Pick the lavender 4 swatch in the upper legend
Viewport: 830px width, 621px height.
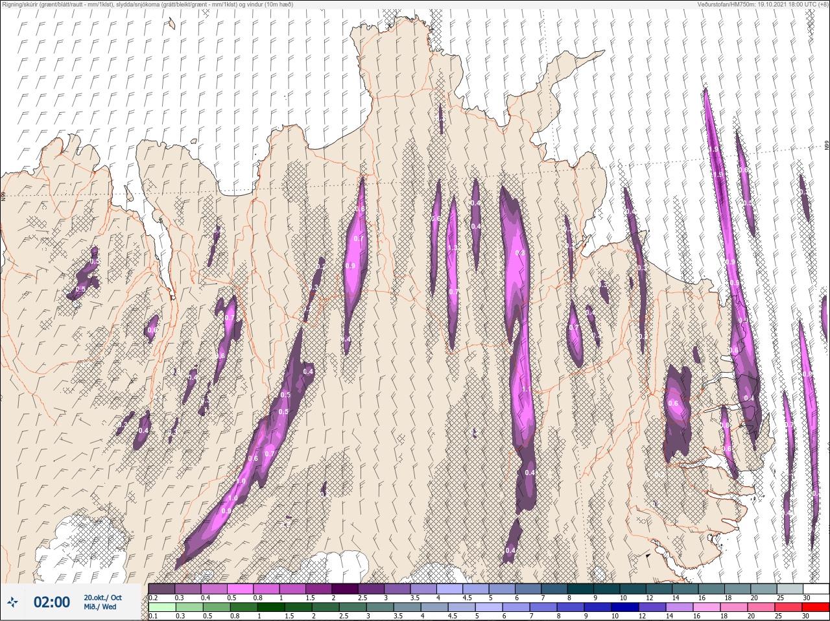450,589
